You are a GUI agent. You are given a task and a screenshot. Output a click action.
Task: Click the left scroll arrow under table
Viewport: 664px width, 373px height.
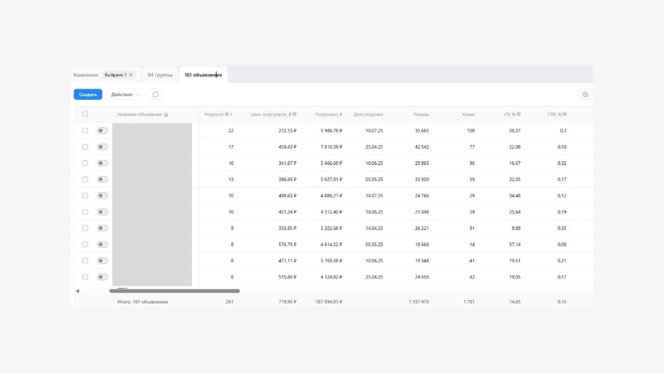[x=77, y=291]
